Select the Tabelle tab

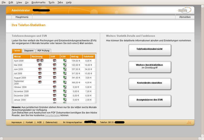[x=17, y=51]
